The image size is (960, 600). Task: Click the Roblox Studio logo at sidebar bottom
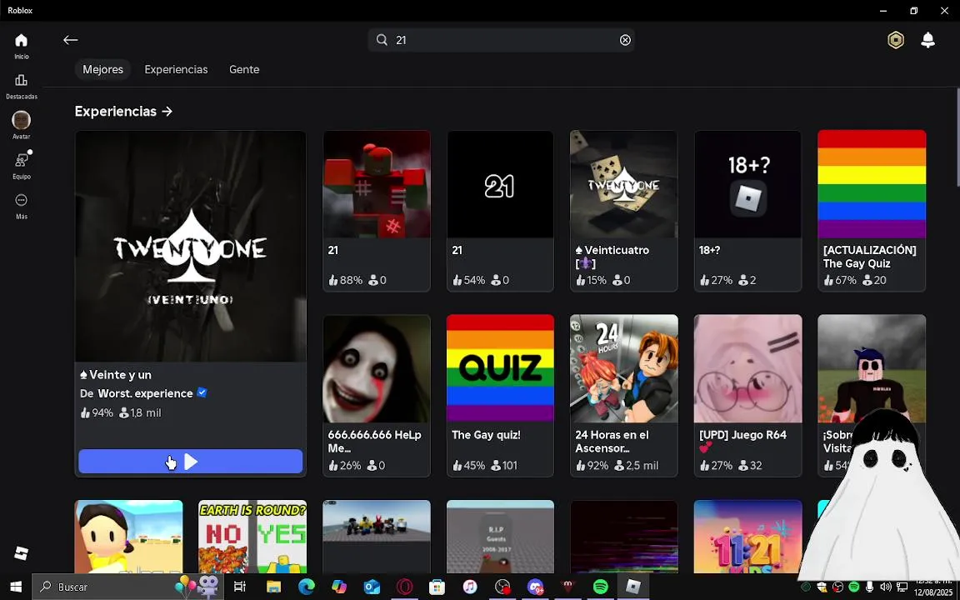pos(22,553)
